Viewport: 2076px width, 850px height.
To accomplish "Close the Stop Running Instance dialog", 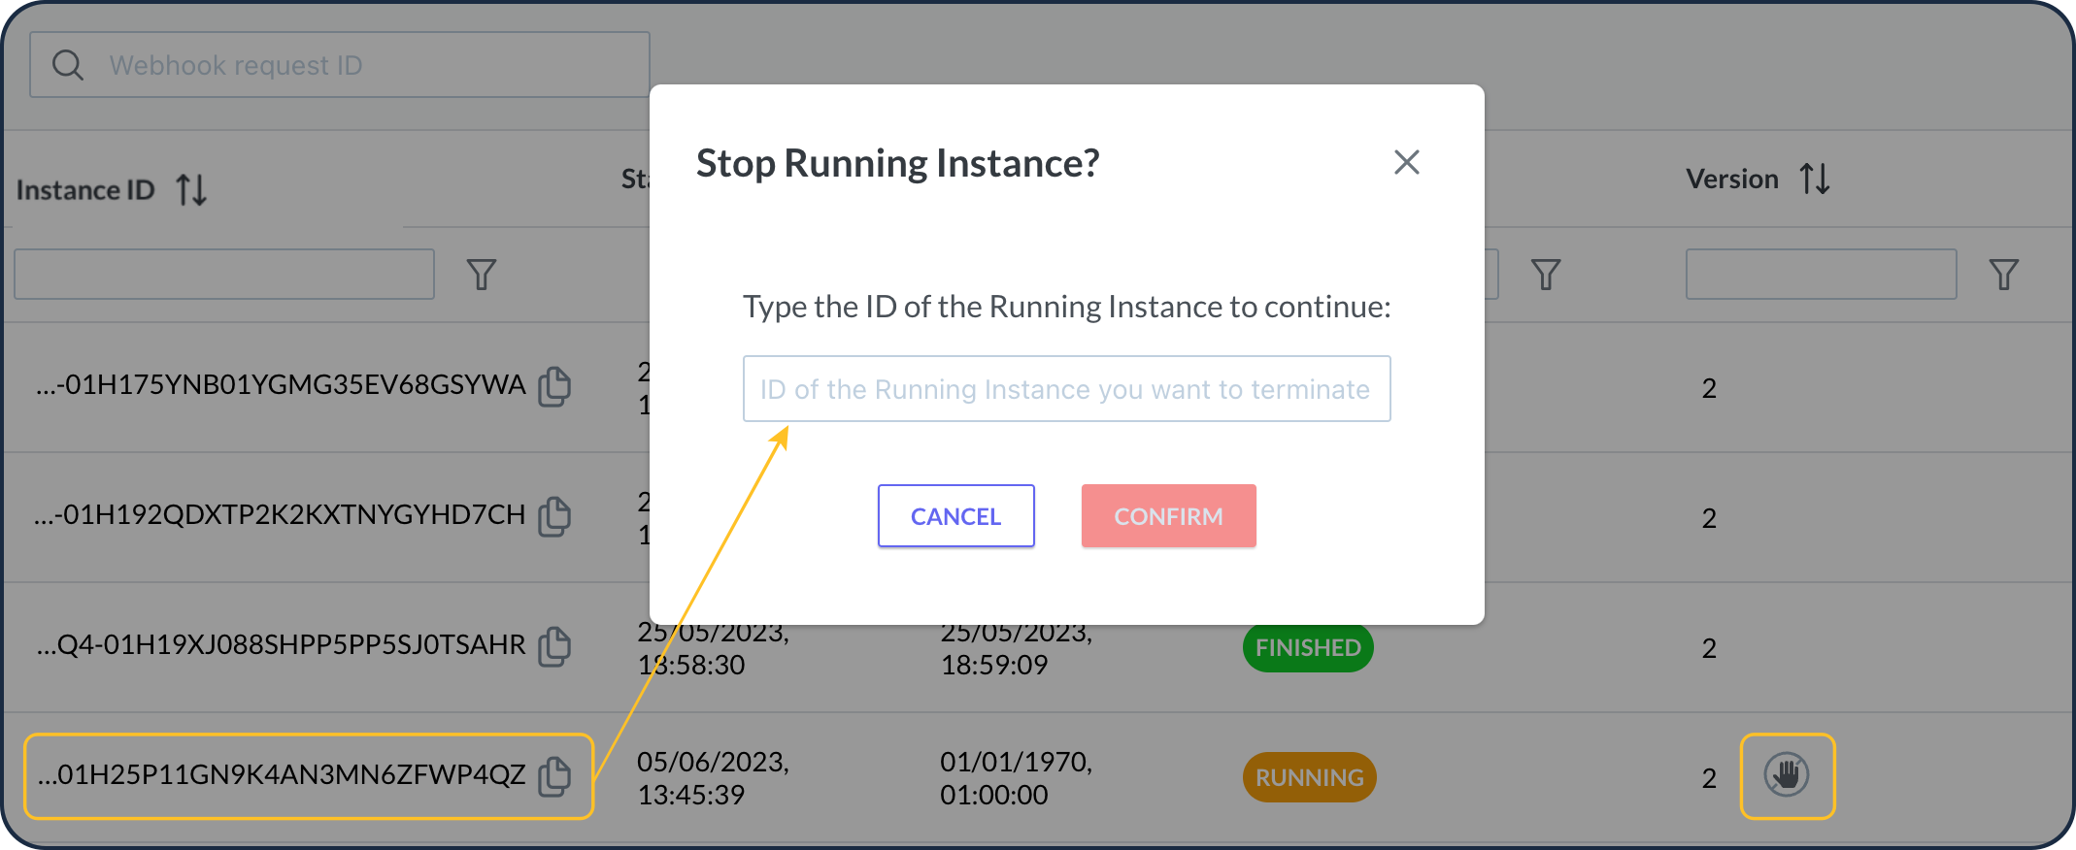I will tap(1406, 162).
